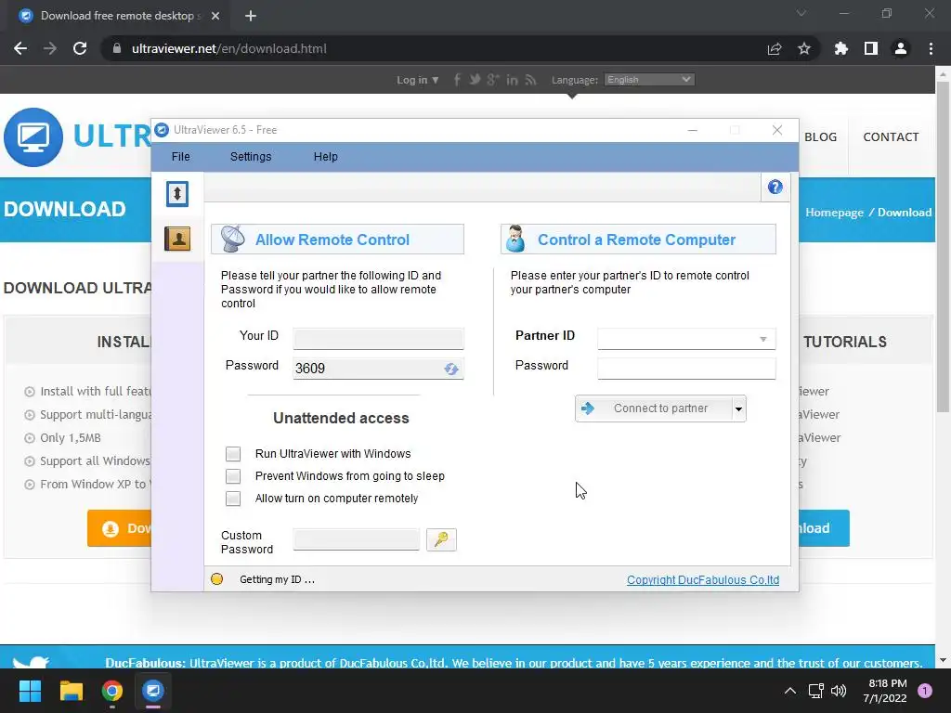This screenshot has height=713, width=951.
Task: Open the BLOG page on website
Action: point(820,137)
